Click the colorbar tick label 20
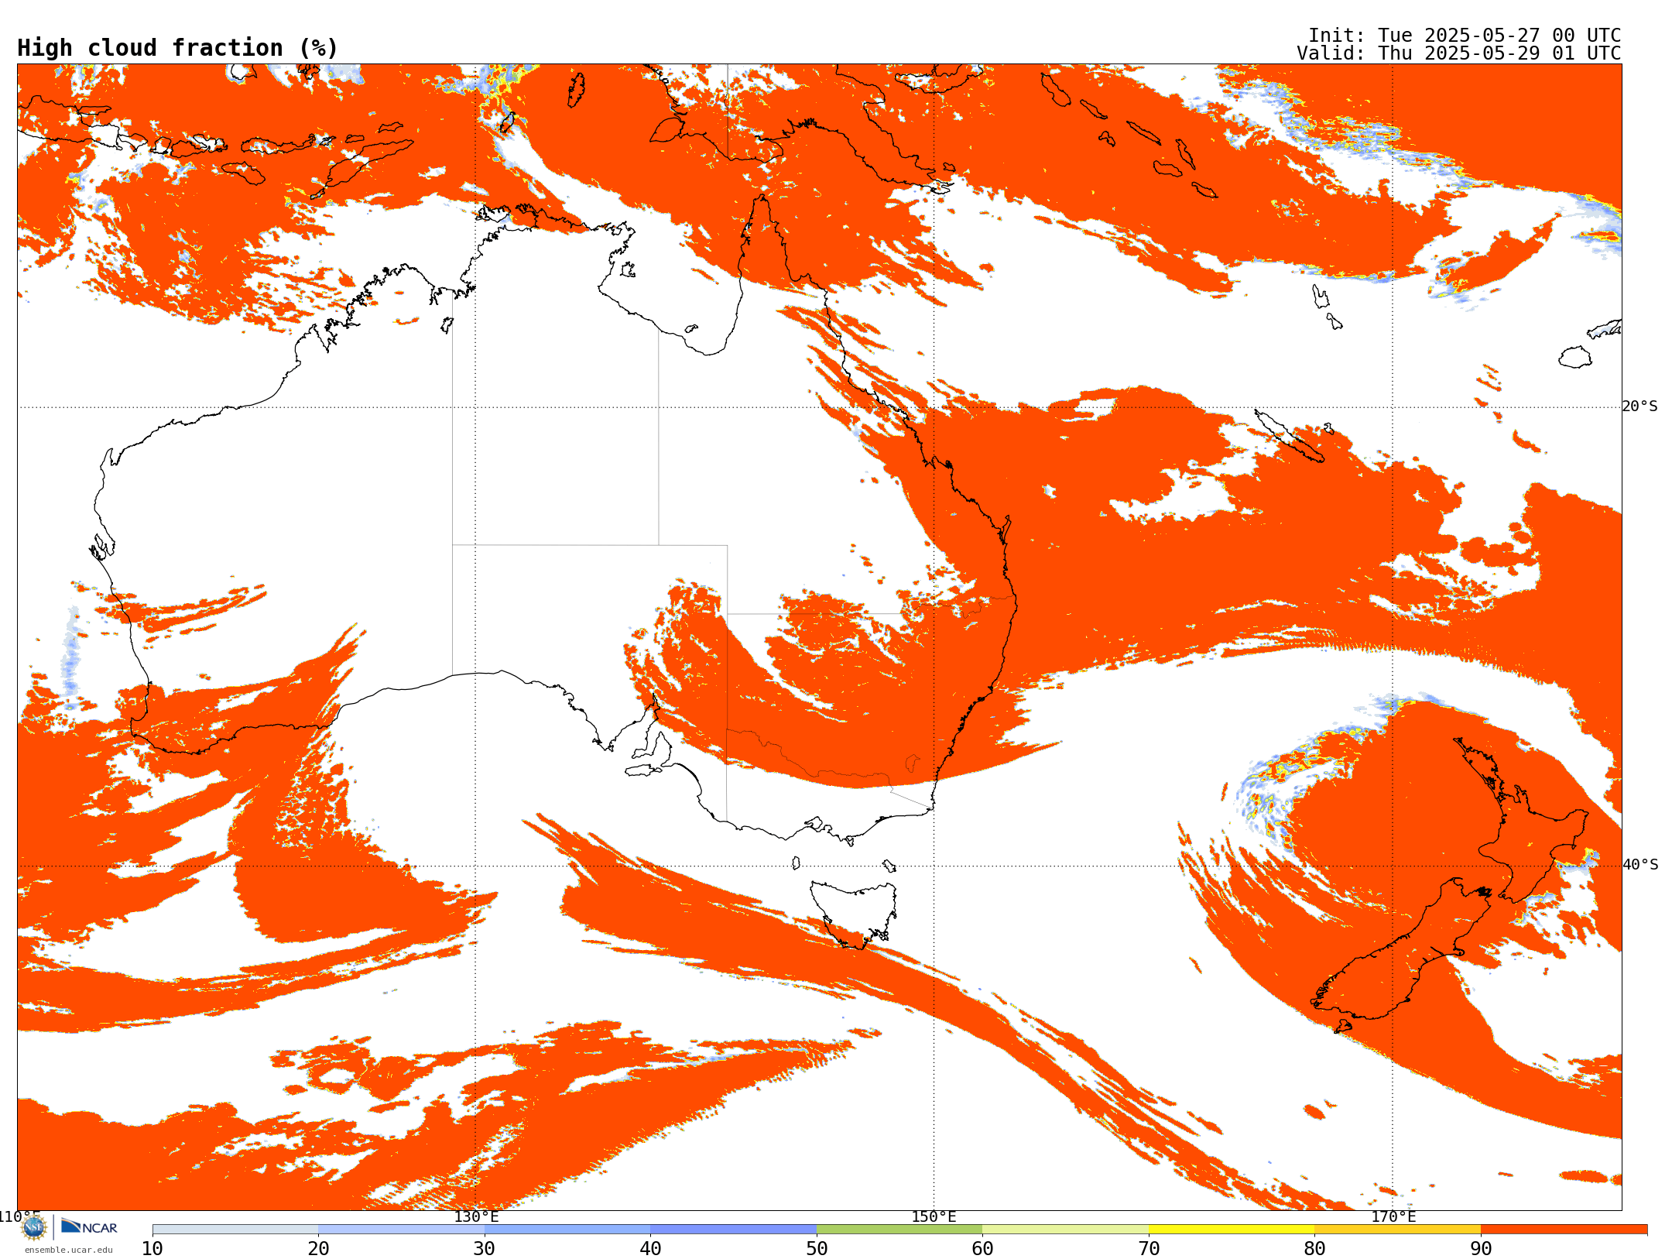 click(x=318, y=1249)
